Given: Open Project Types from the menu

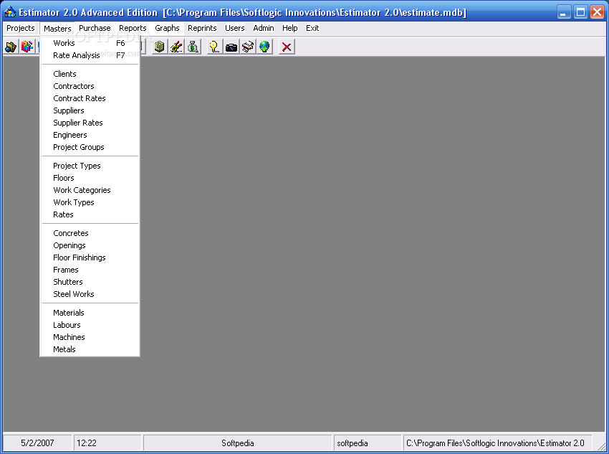Looking at the screenshot, I should [x=90, y=166].
